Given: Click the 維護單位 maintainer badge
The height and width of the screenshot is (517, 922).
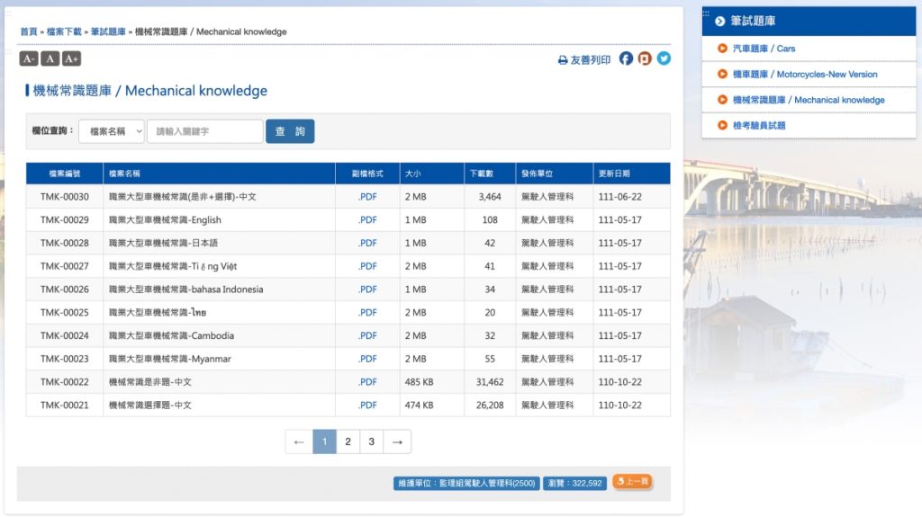Looking at the screenshot, I should pos(466,483).
